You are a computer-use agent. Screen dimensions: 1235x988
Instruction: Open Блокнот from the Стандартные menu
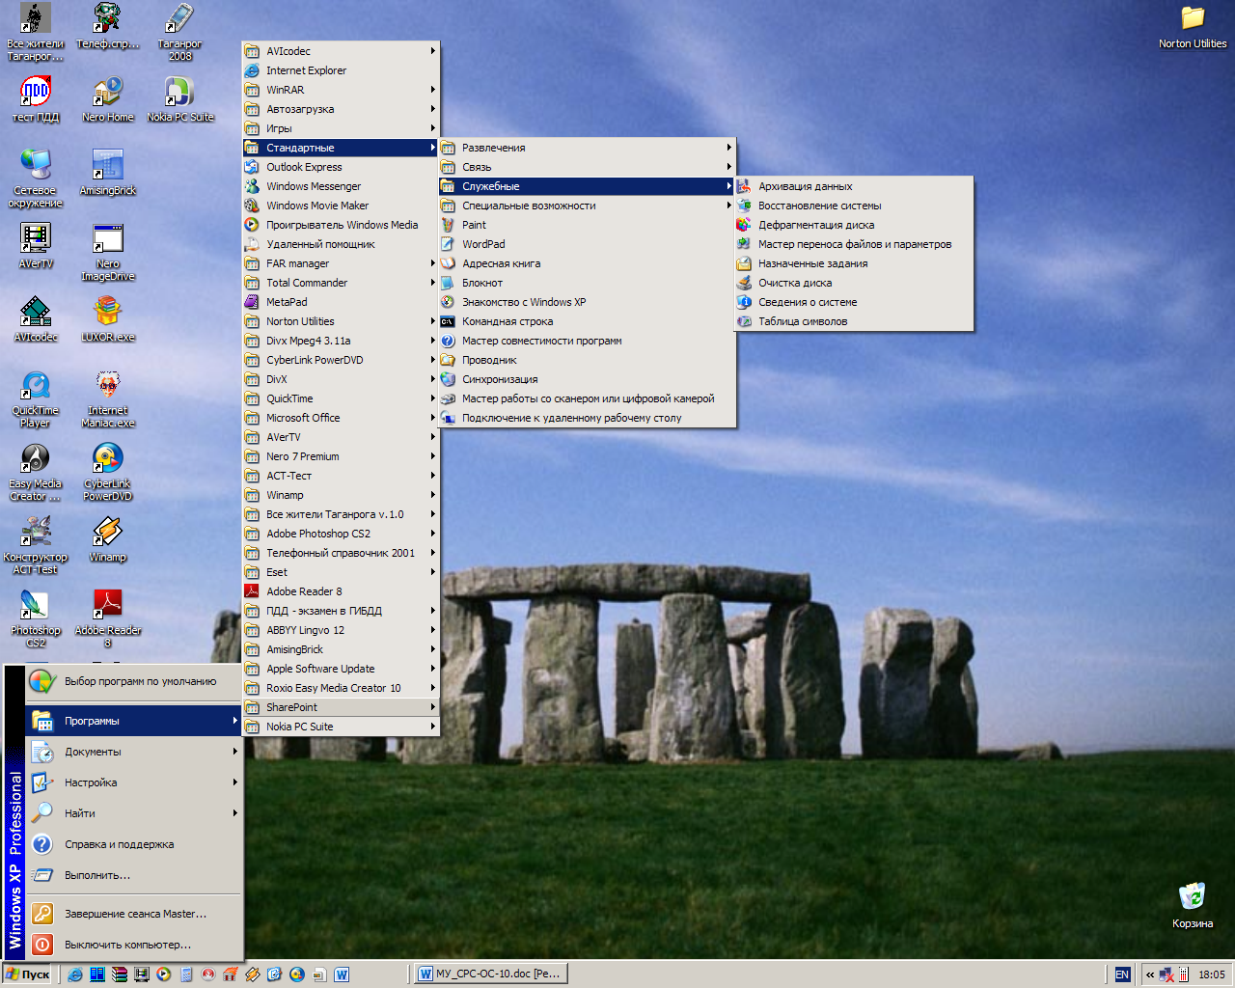[587, 283]
